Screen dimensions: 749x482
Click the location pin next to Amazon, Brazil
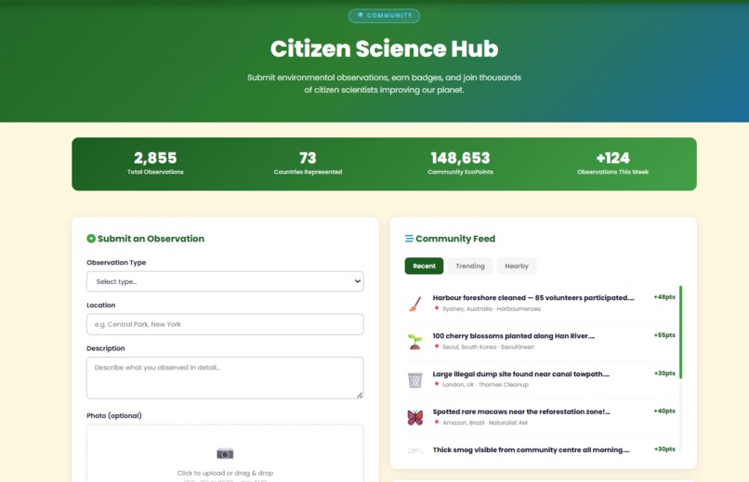(436, 423)
